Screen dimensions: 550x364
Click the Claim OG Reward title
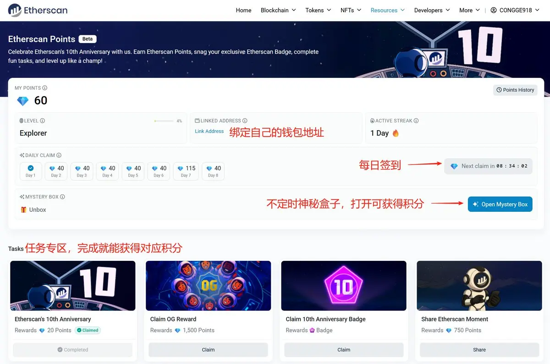click(173, 319)
